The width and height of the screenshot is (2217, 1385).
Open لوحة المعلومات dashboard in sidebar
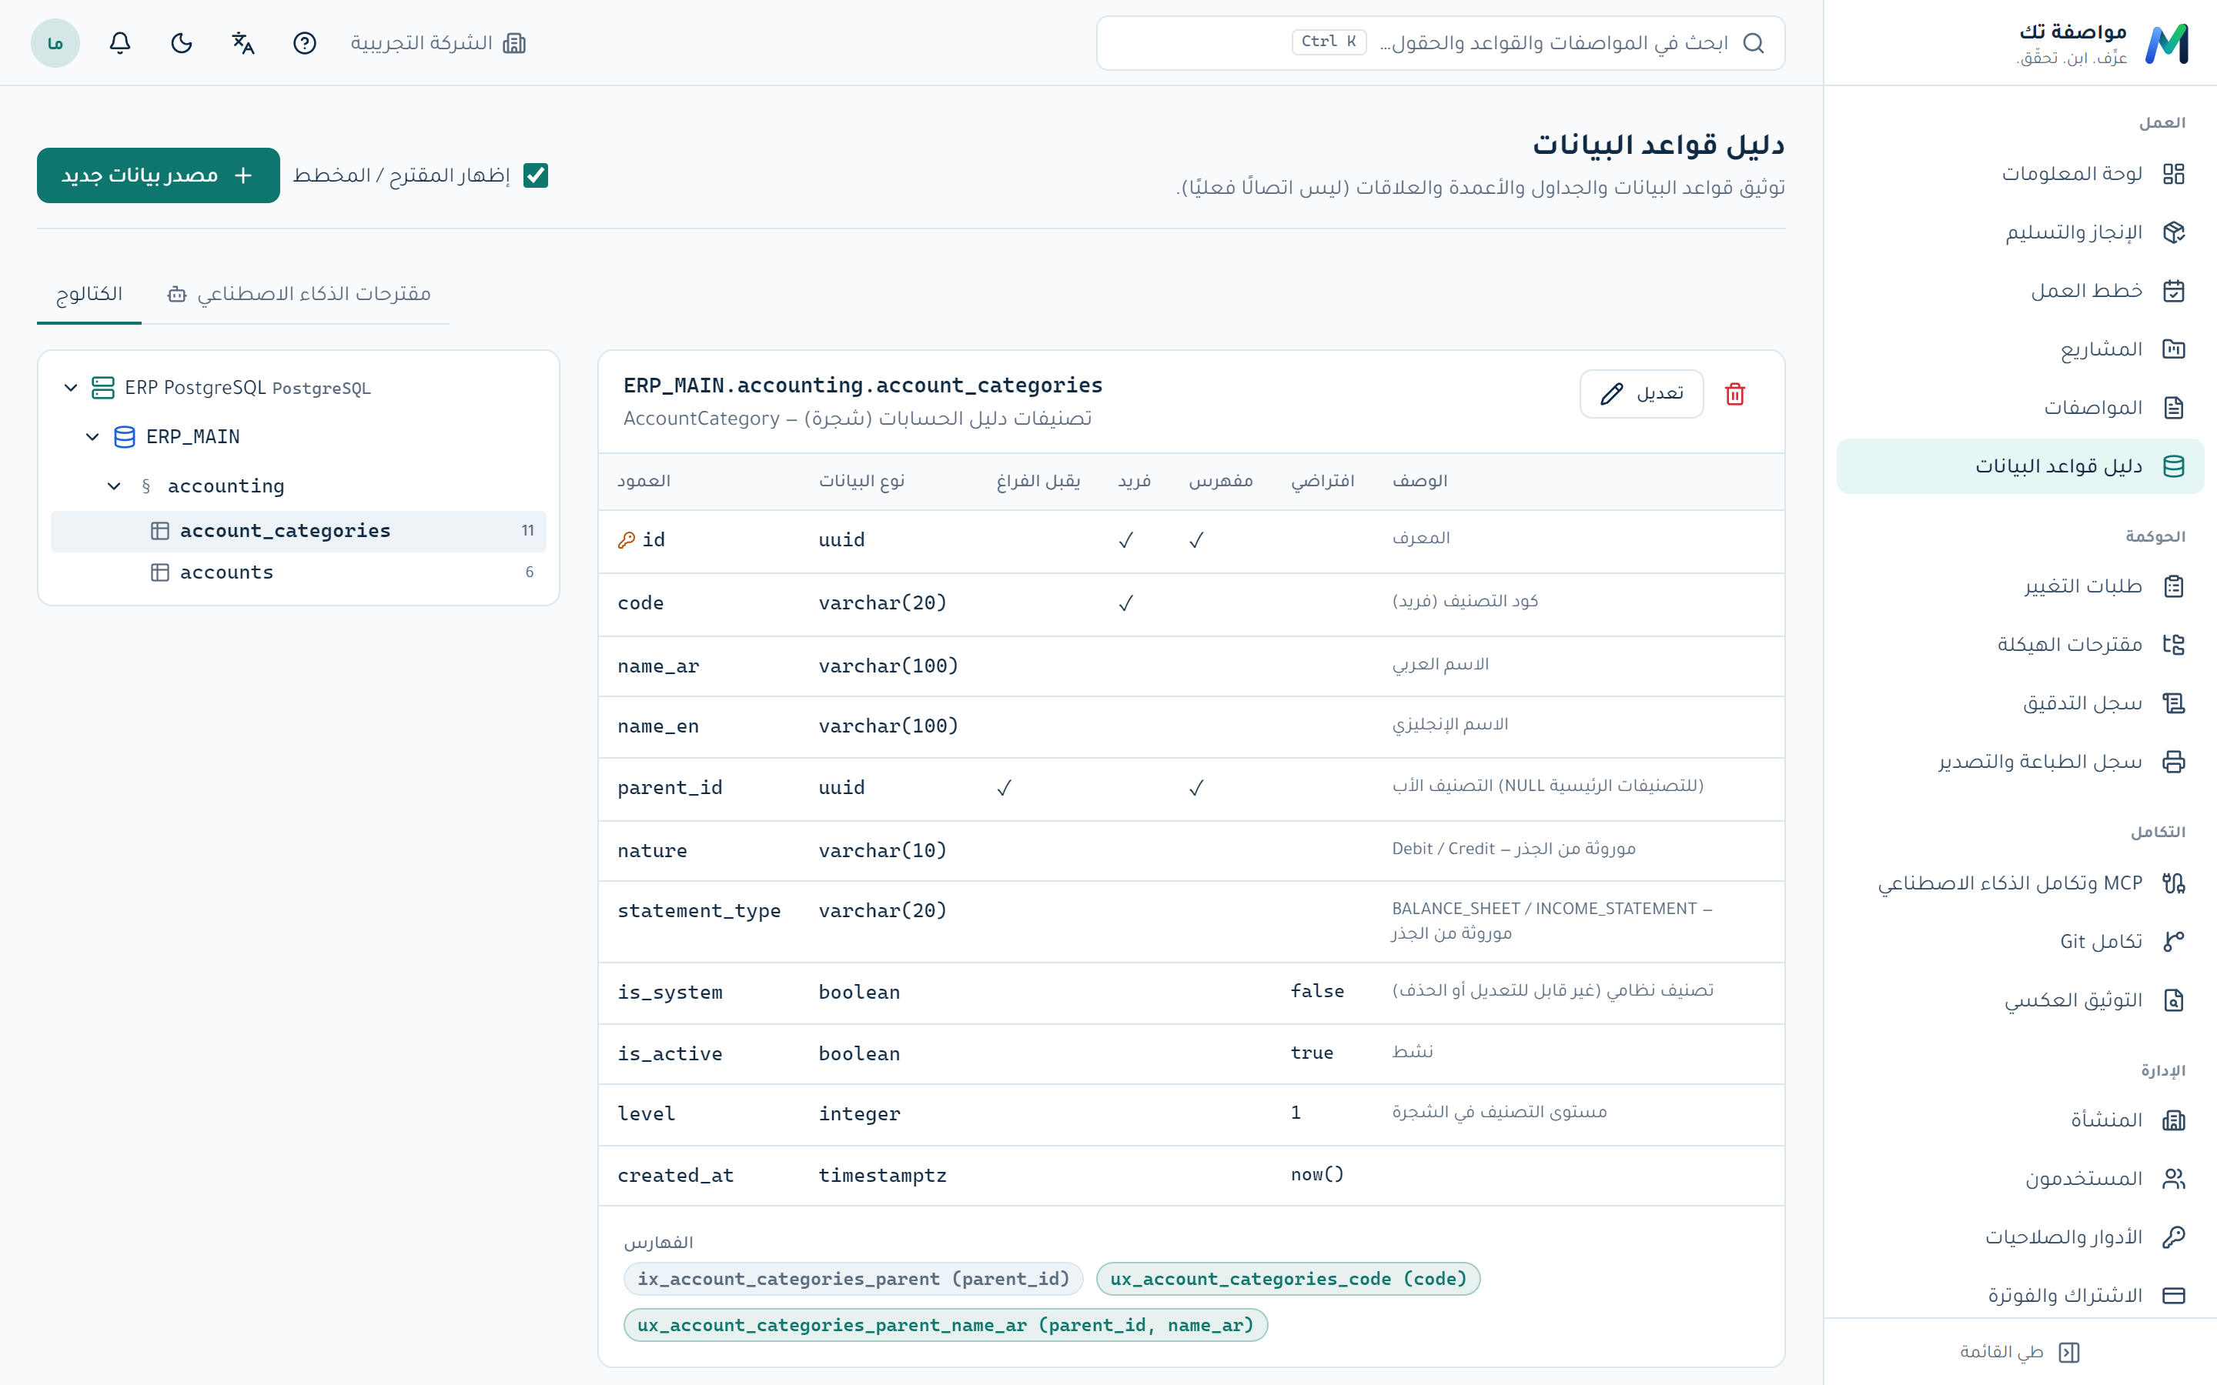coord(2020,174)
